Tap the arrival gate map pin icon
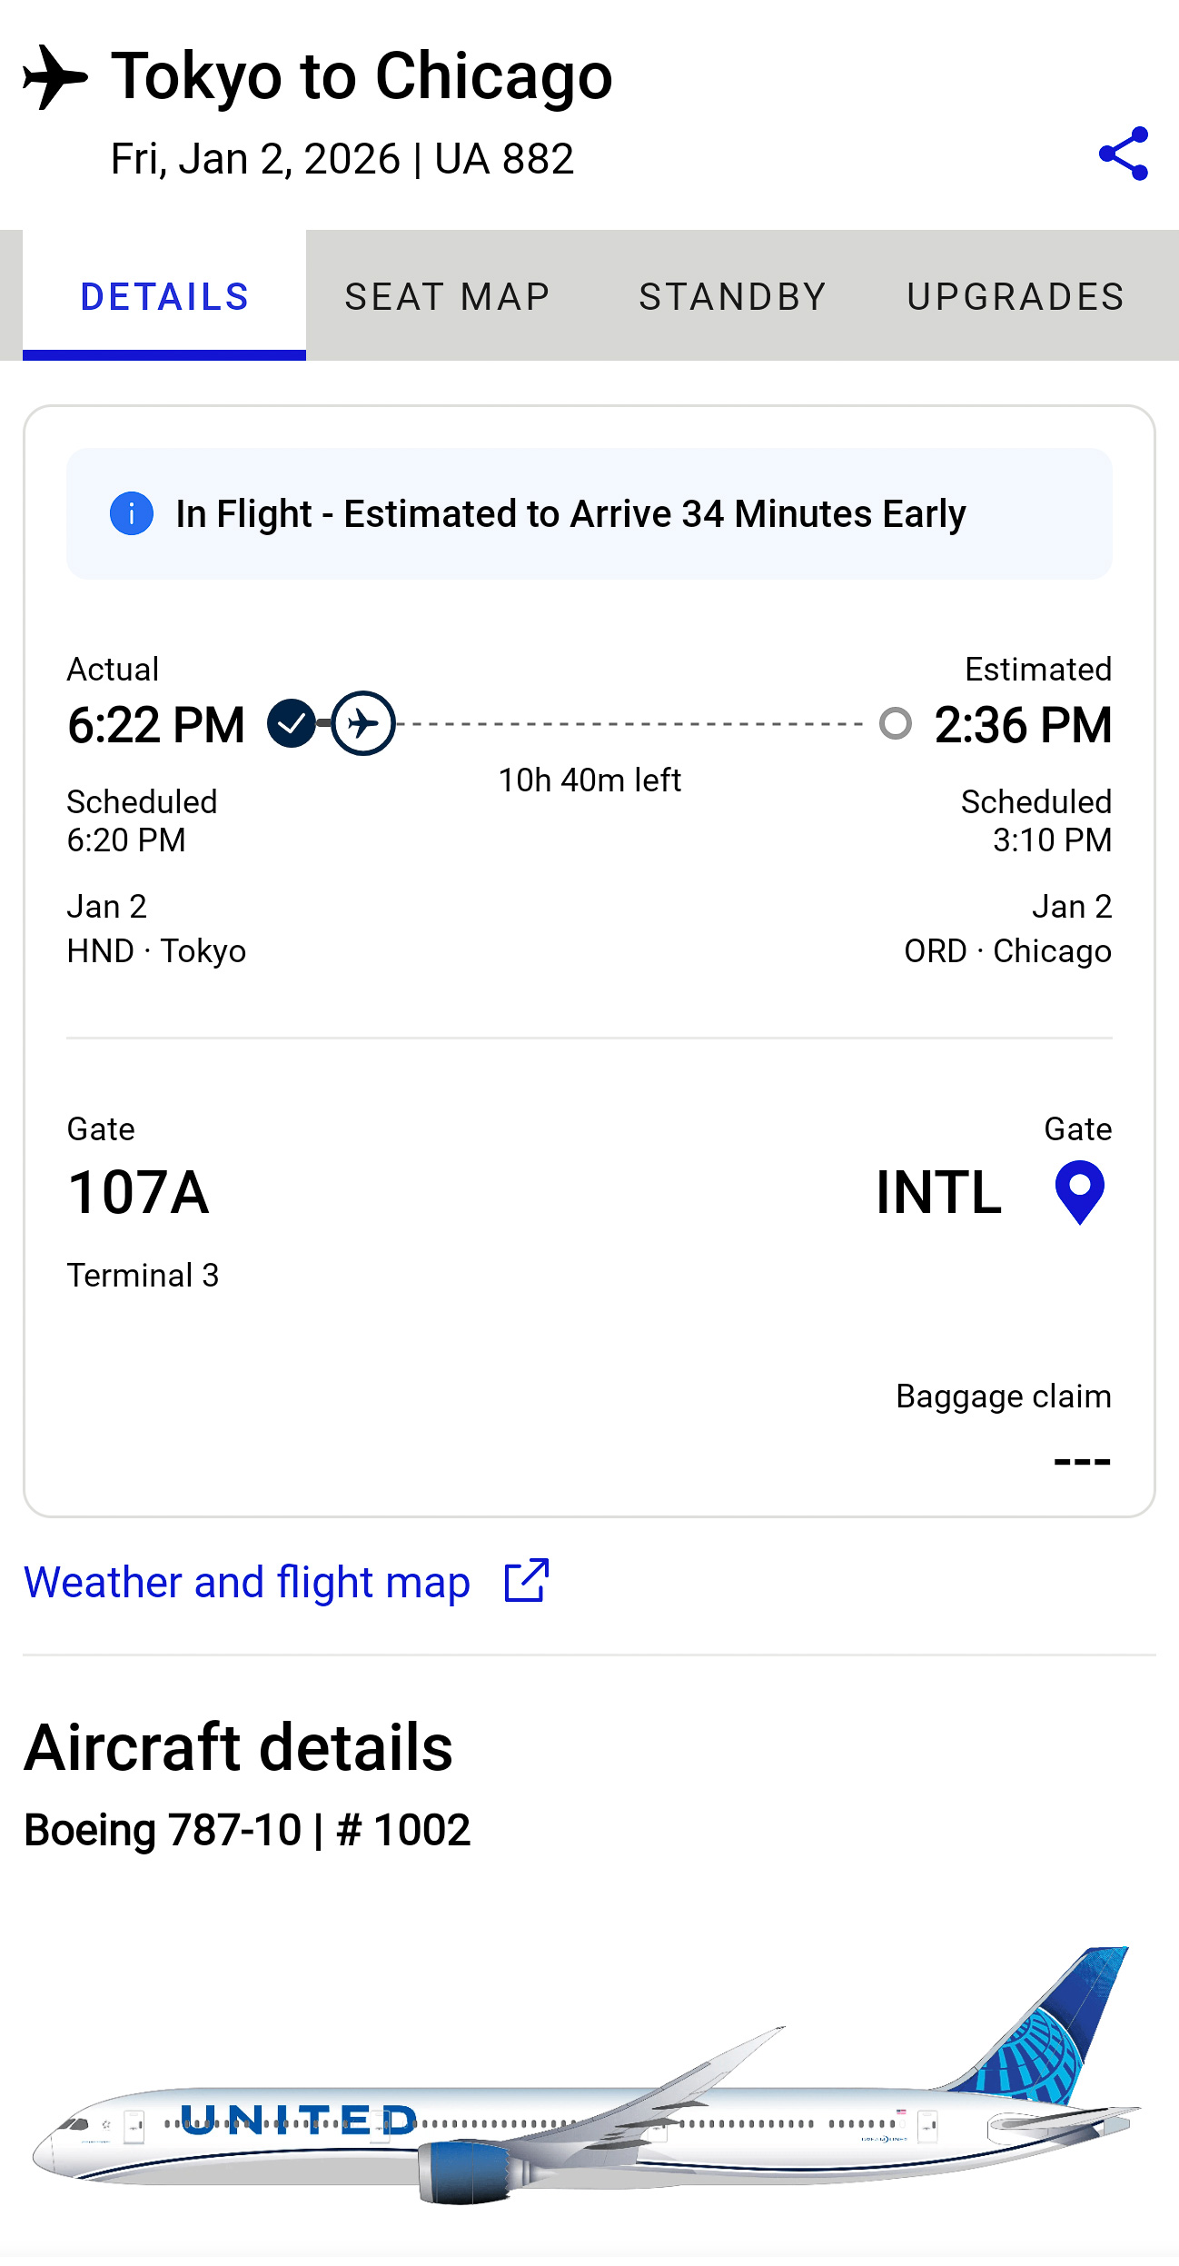The width and height of the screenshot is (1179, 2266). (x=1079, y=1193)
